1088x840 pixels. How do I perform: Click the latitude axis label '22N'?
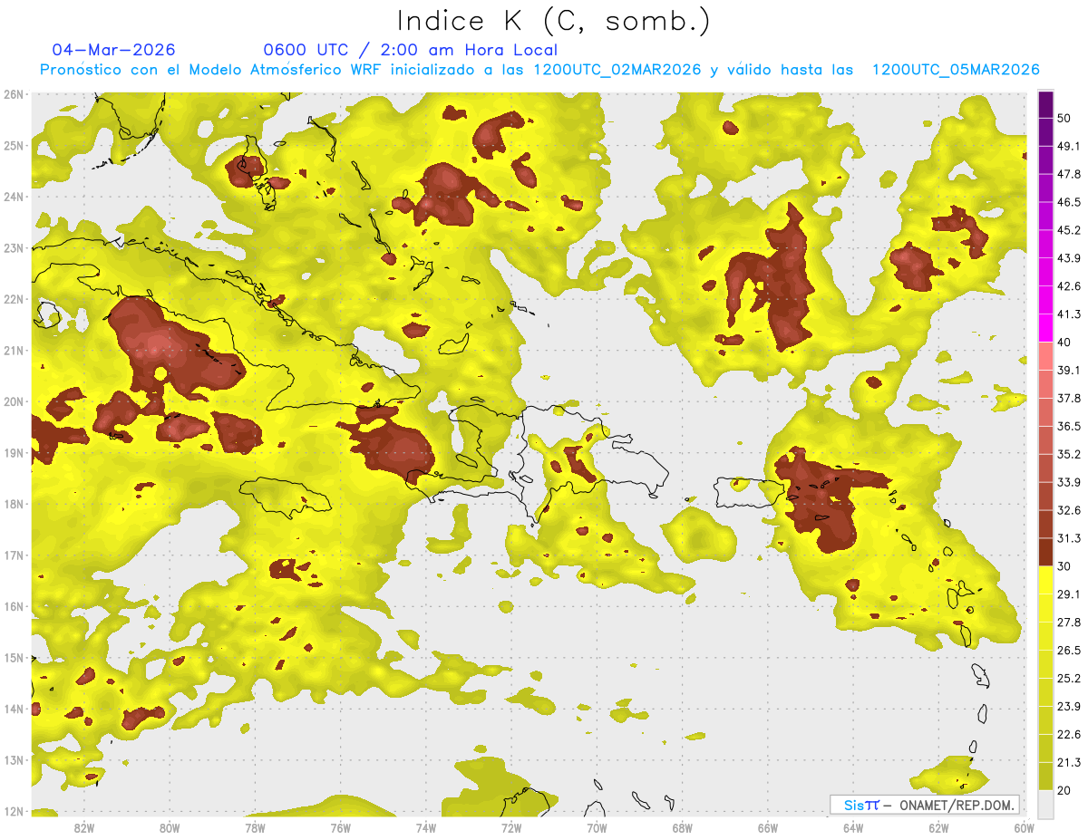[14, 299]
